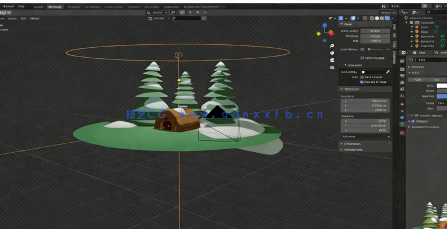Toggle X-ray button in viewport header
This screenshot has width=447, height=229.
pyautogui.click(x=365, y=18)
